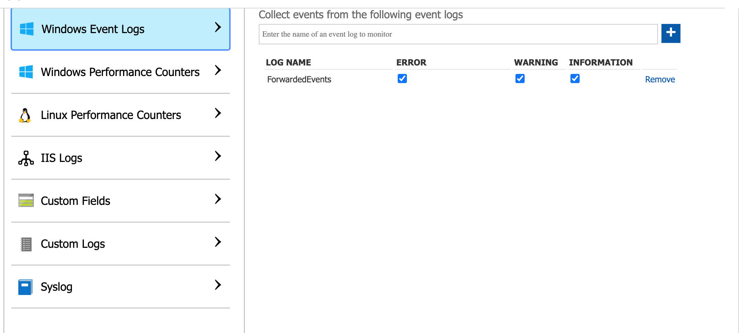Select the ForwardedEvents log name
Screen dimensions: 739x333
pos(299,80)
